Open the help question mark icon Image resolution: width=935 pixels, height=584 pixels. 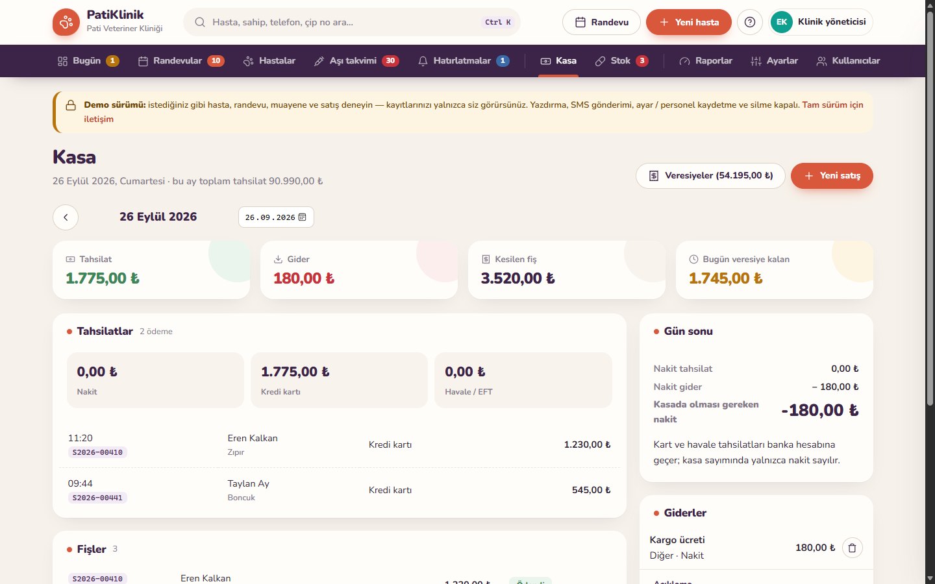(x=750, y=22)
